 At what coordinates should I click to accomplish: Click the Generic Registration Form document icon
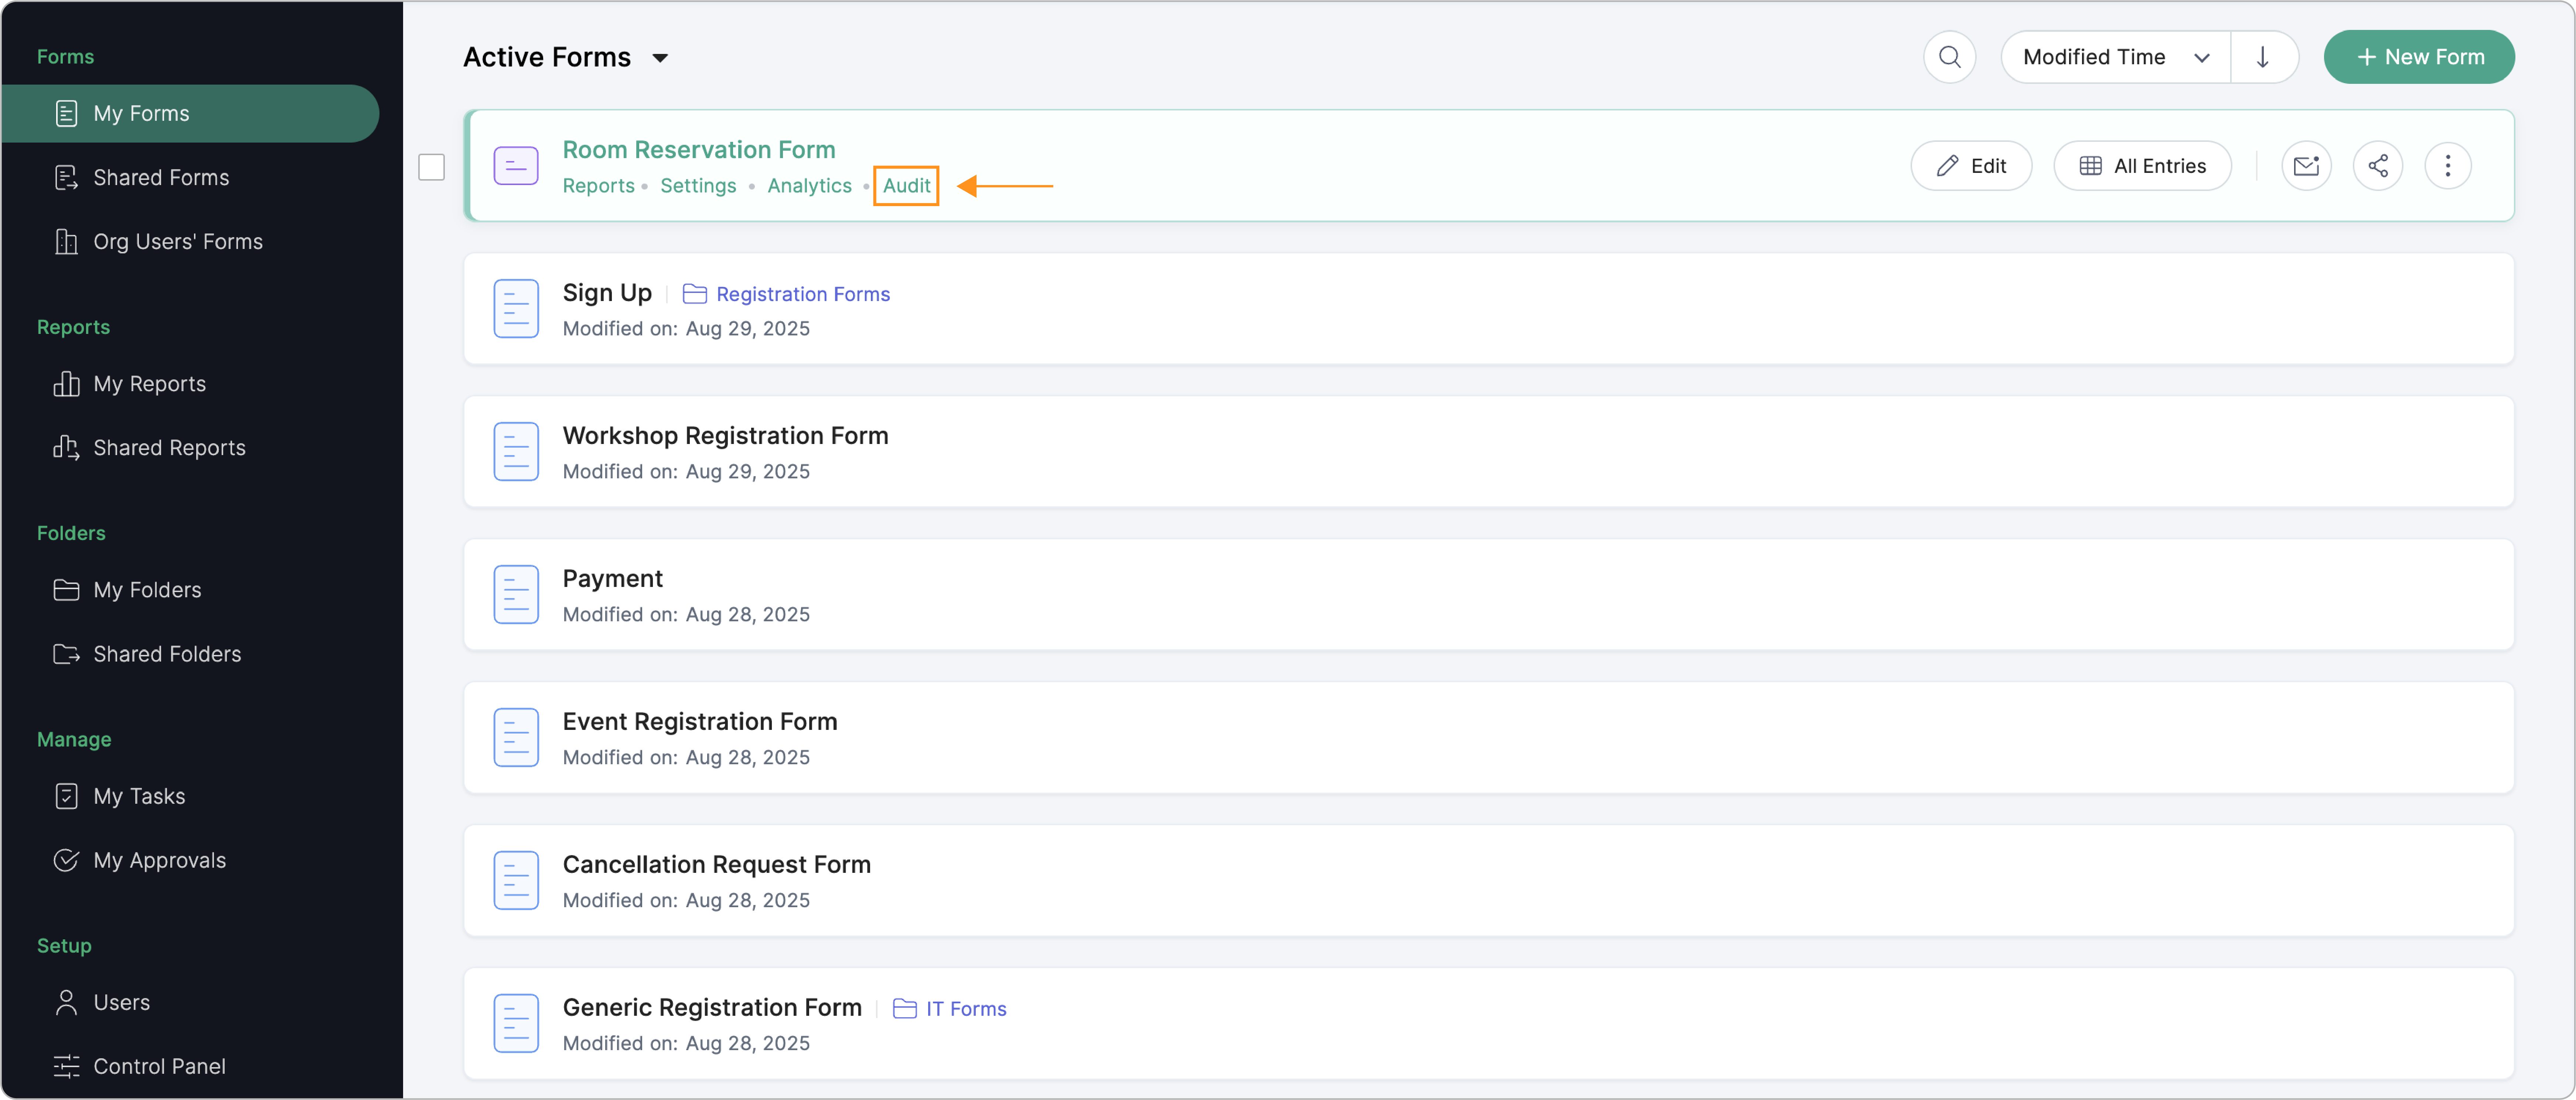[516, 1024]
